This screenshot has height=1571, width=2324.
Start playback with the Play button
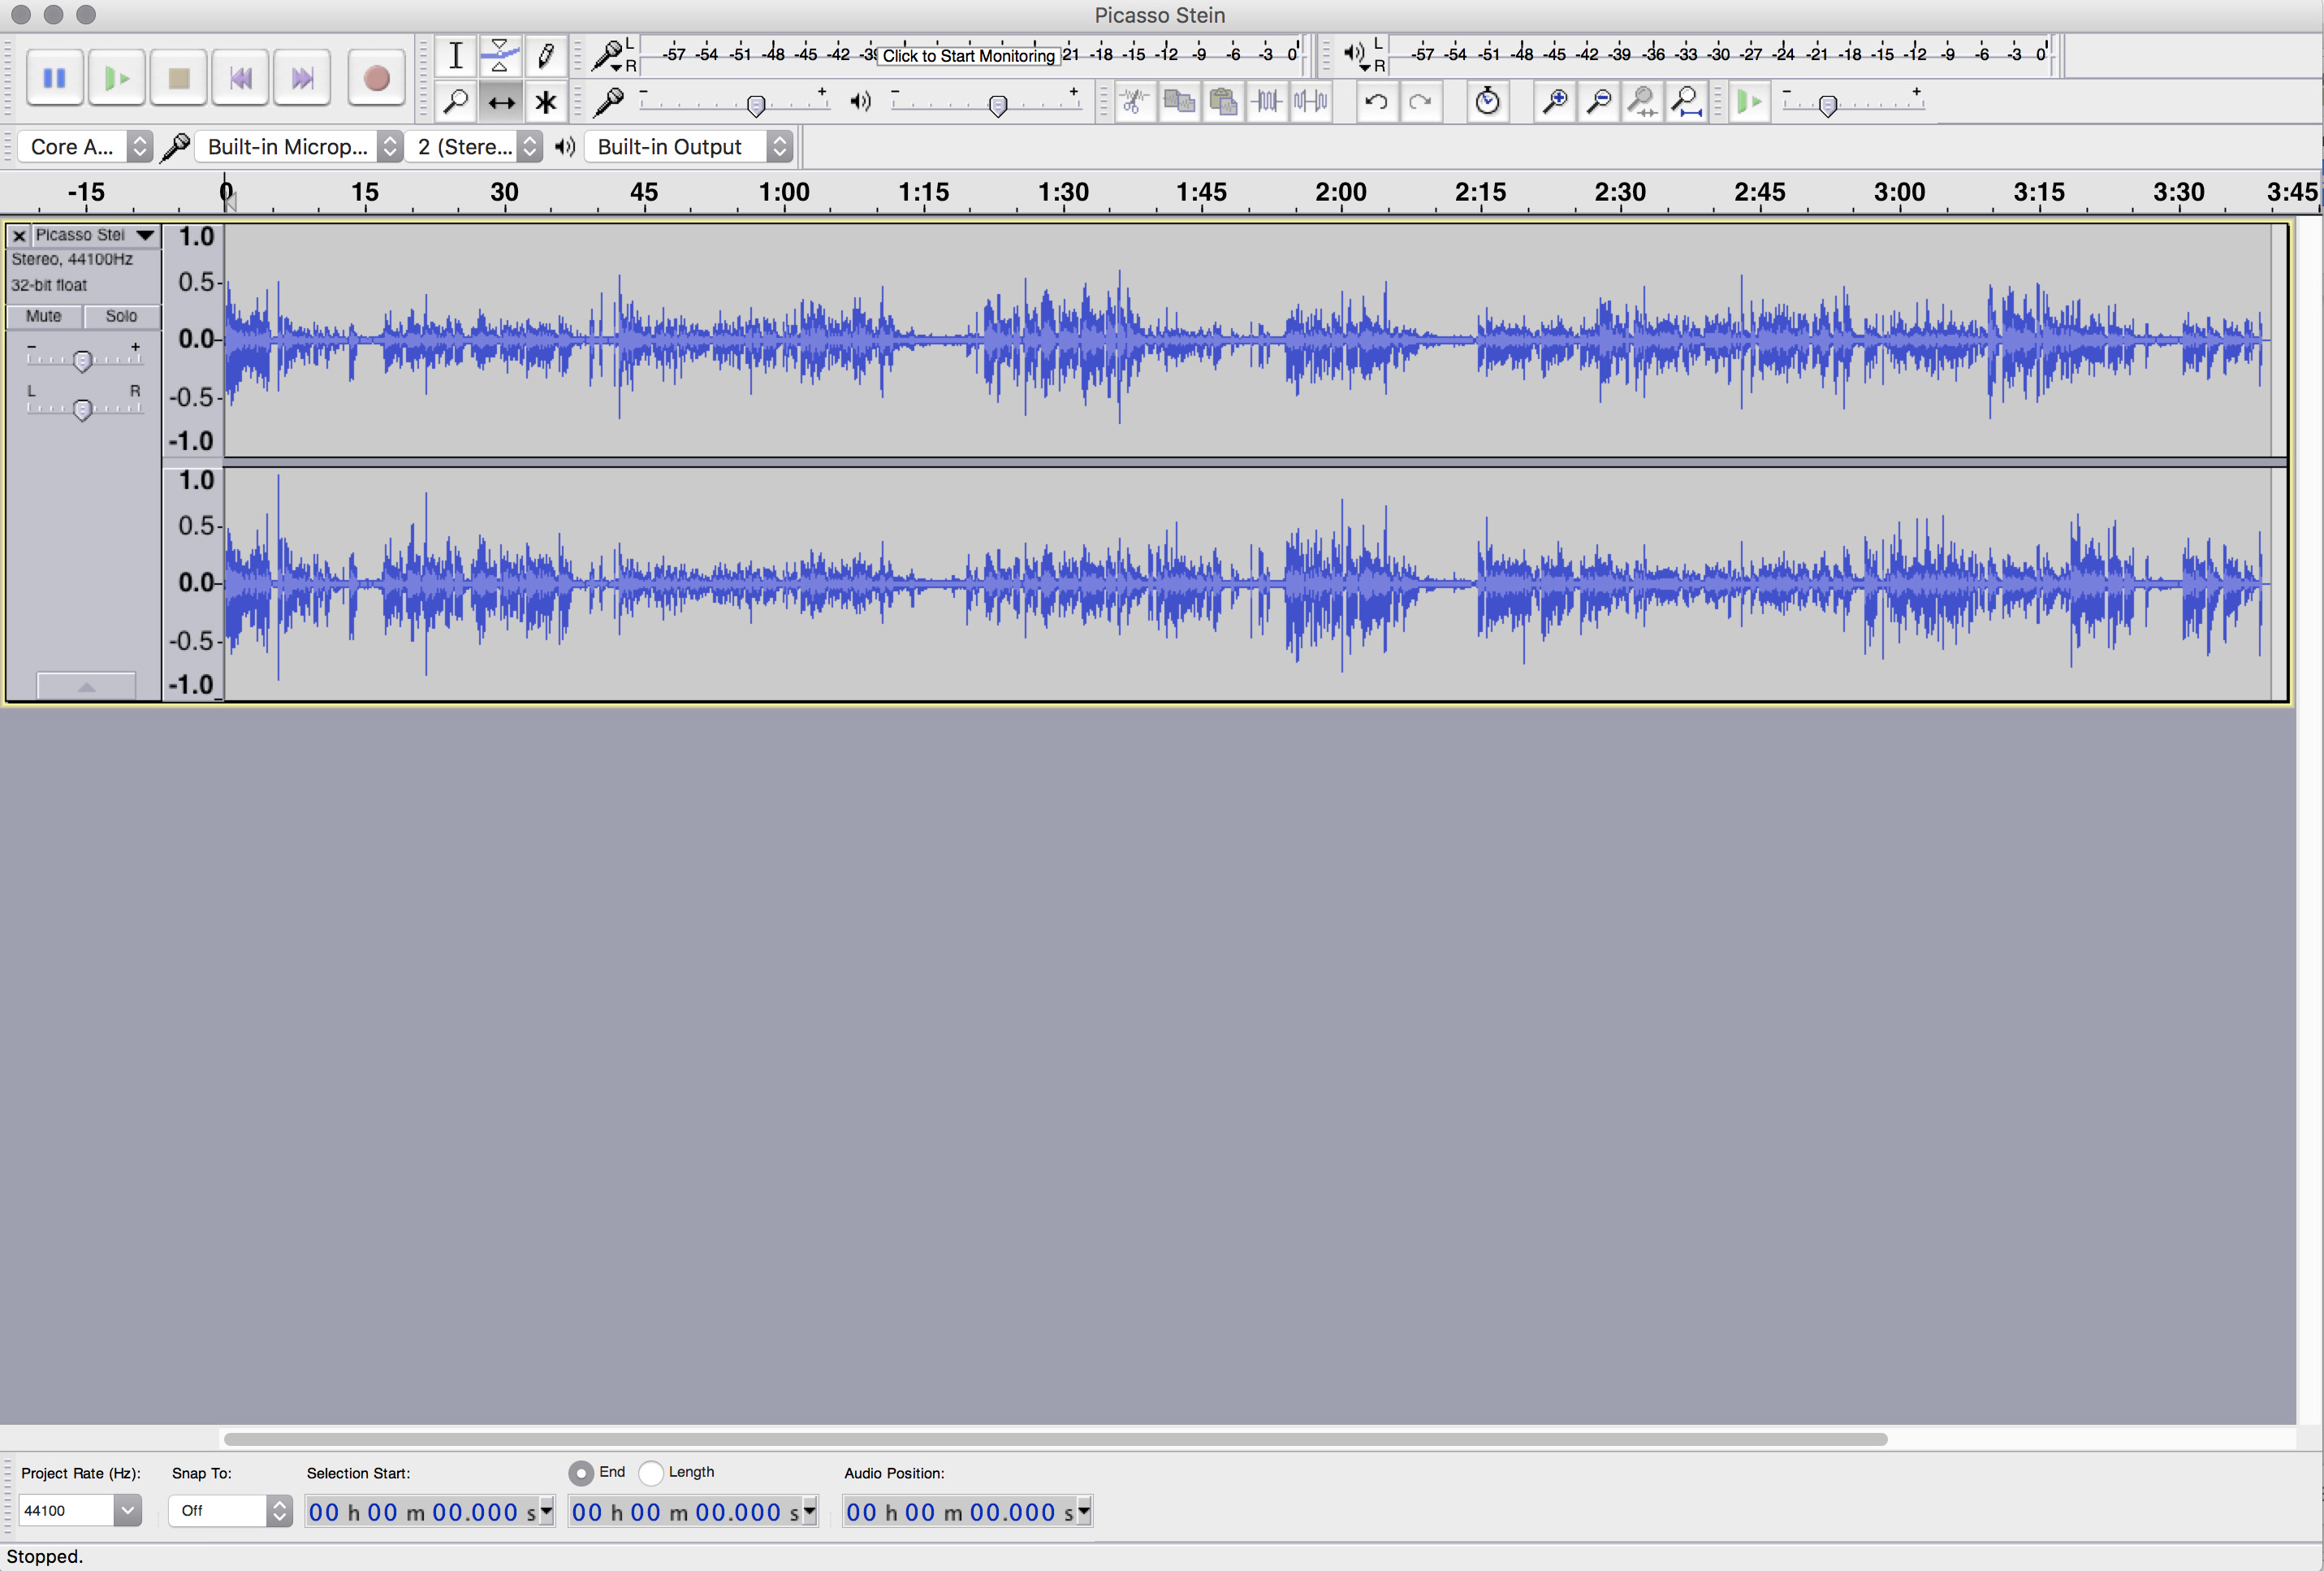tap(117, 78)
